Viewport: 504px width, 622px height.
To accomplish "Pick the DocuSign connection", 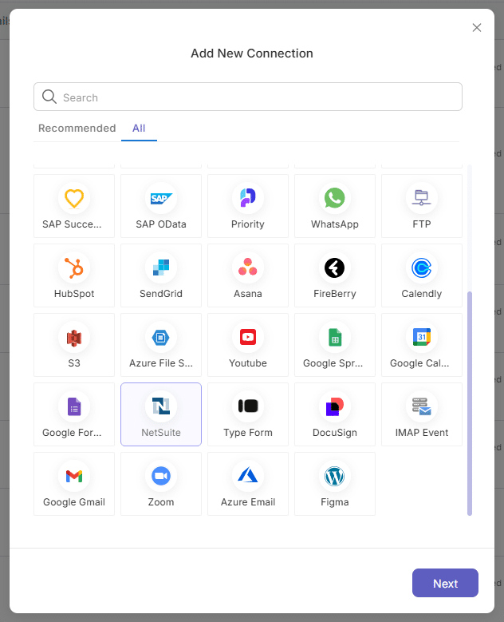I will [x=335, y=414].
